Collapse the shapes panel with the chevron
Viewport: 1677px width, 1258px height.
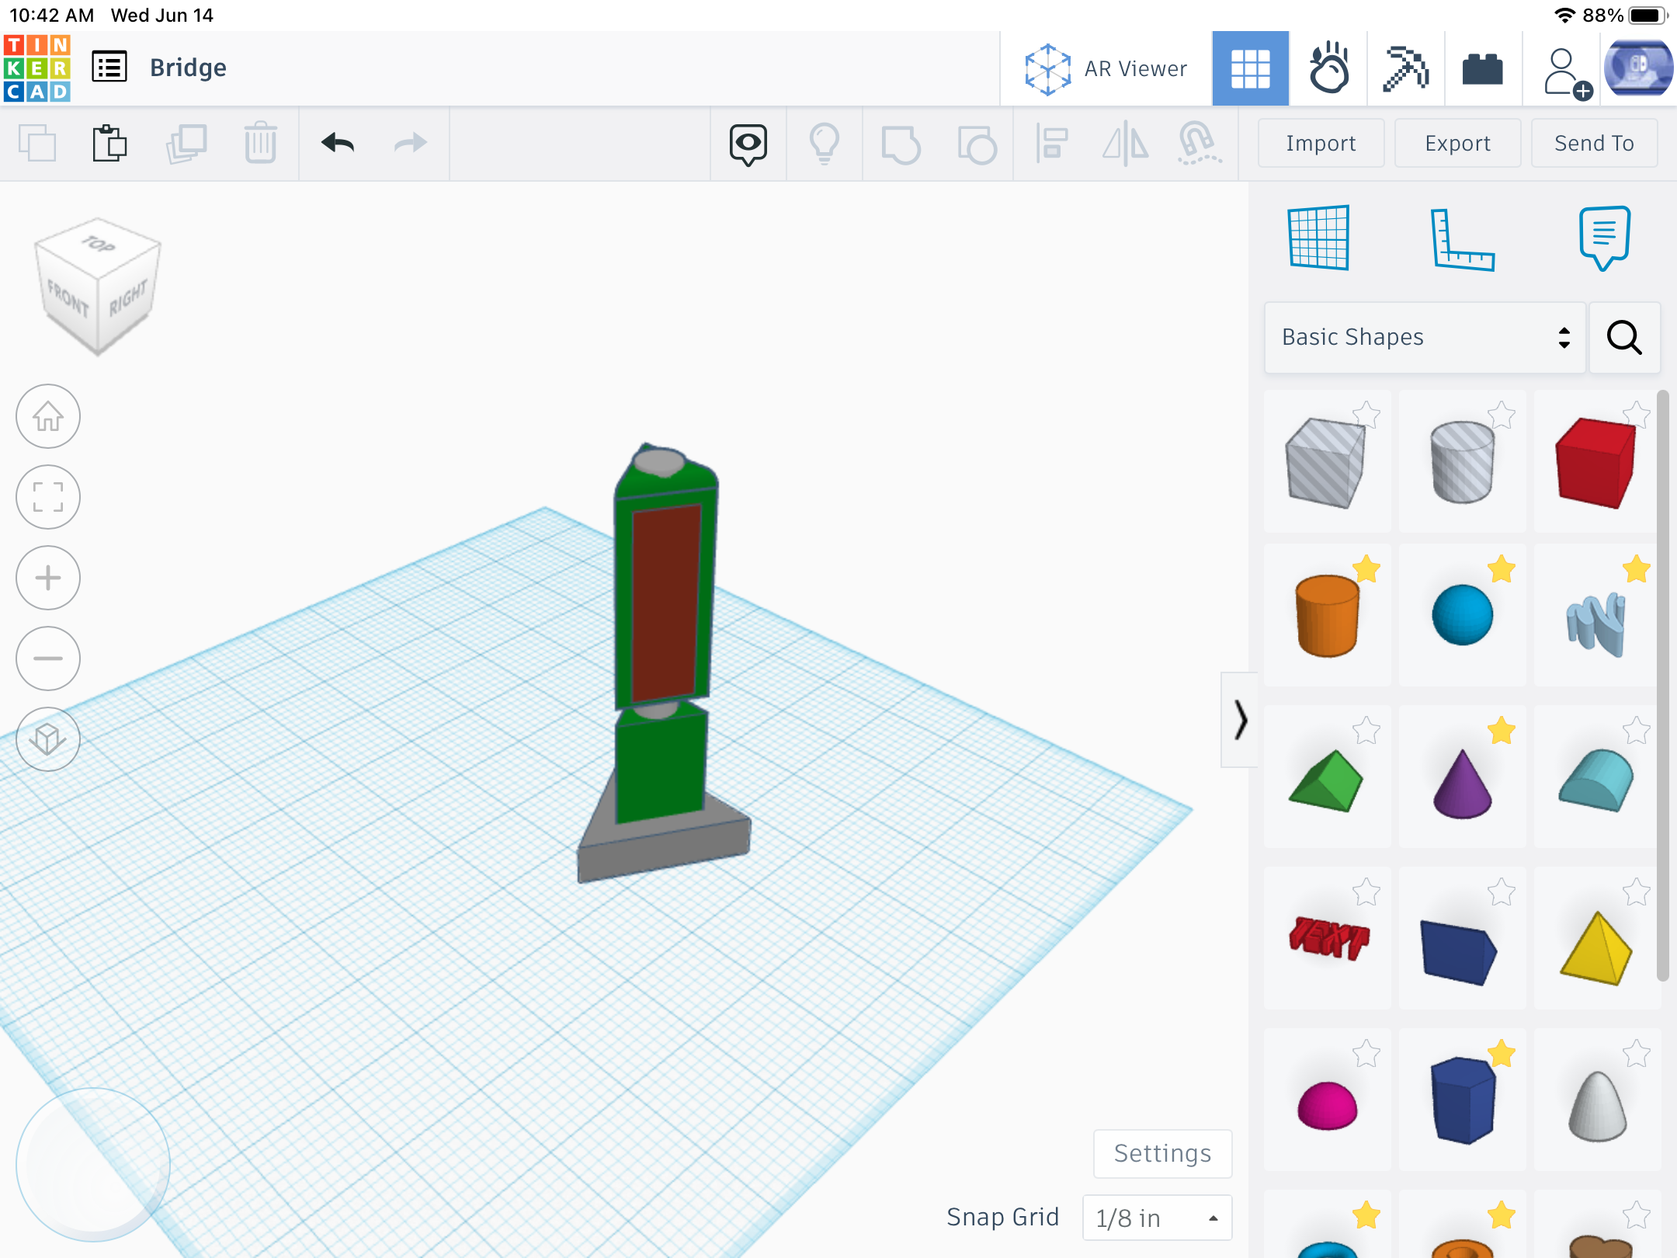pos(1240,720)
